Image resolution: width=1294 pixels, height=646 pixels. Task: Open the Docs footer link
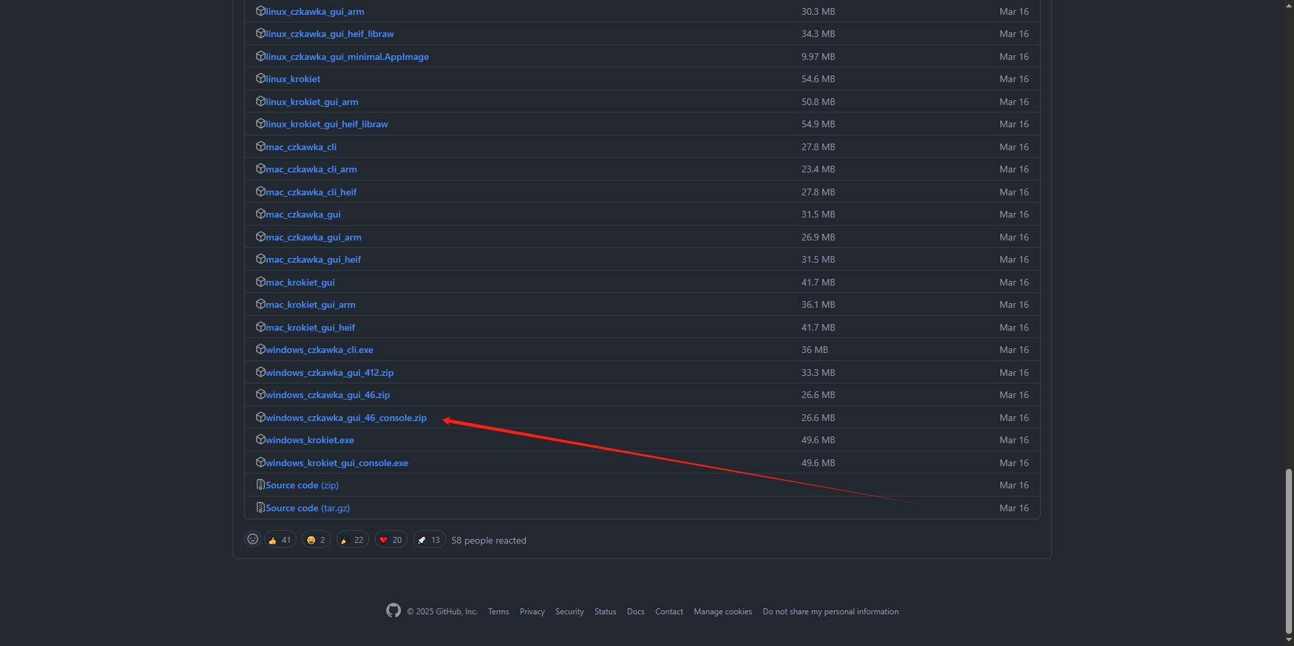(x=636, y=612)
